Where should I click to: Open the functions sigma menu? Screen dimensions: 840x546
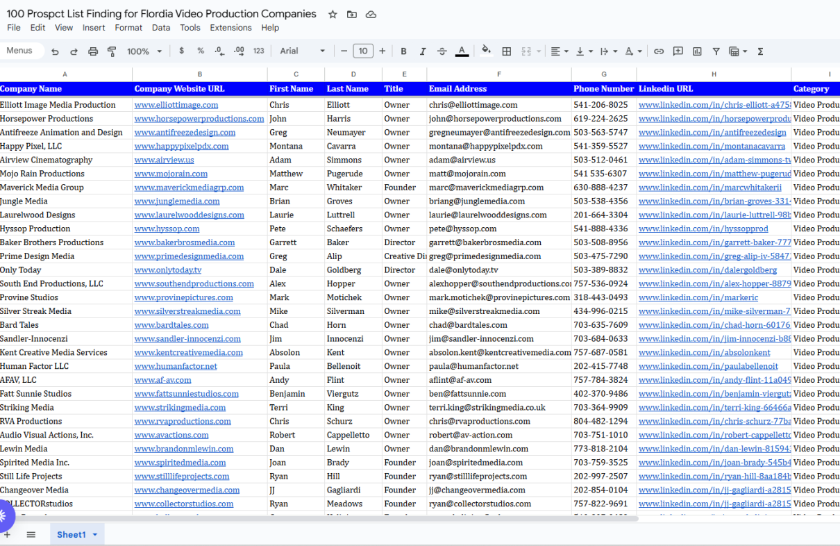point(760,51)
